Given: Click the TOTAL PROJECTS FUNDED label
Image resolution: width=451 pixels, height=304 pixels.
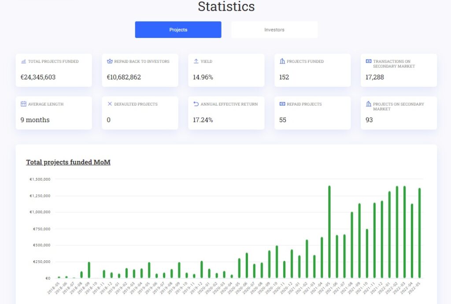Looking at the screenshot, I should point(53,61).
